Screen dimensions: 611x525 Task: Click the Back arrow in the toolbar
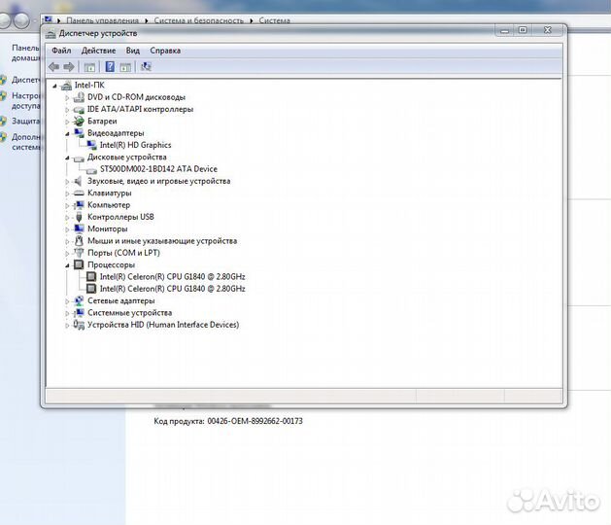pos(53,67)
